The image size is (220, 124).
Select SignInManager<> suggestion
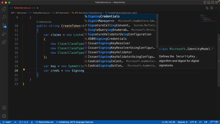120,21
